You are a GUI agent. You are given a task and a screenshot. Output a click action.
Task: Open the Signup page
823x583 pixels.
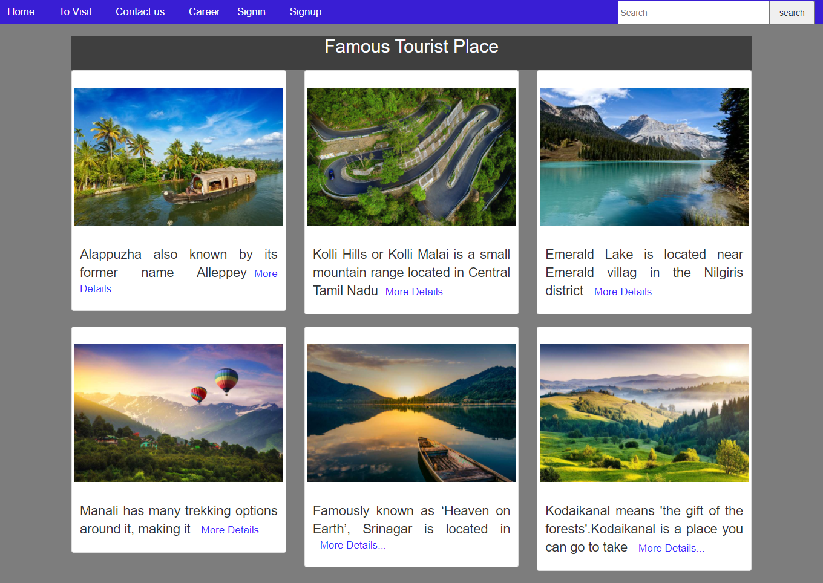coord(306,12)
